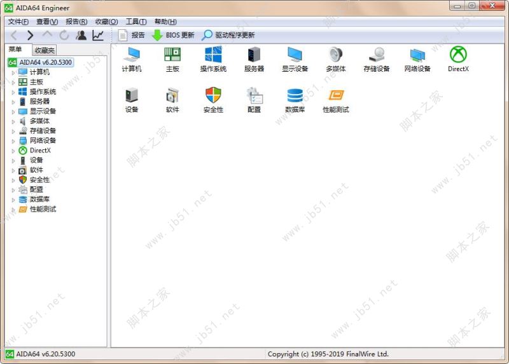The width and height of the screenshot is (509, 364).
Task: Click the Up arrow in toolbar
Action: pos(47,34)
